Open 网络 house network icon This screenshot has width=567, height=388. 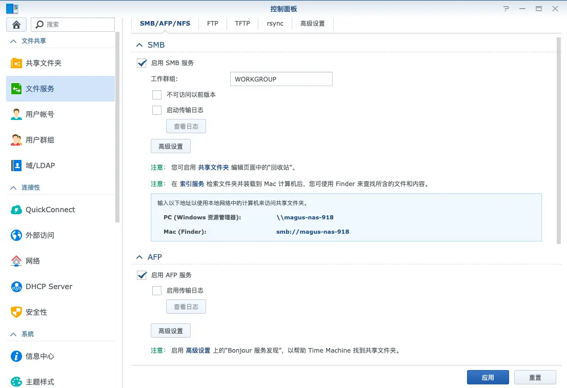(16, 261)
